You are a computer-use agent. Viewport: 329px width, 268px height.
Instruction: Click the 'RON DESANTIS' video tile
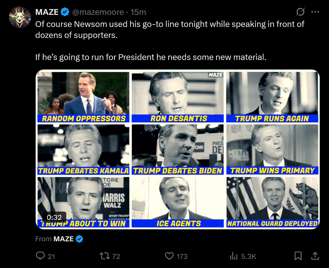coord(178,96)
